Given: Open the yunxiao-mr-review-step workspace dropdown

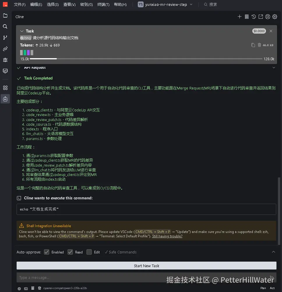Looking at the screenshot, I should (x=165, y=4).
